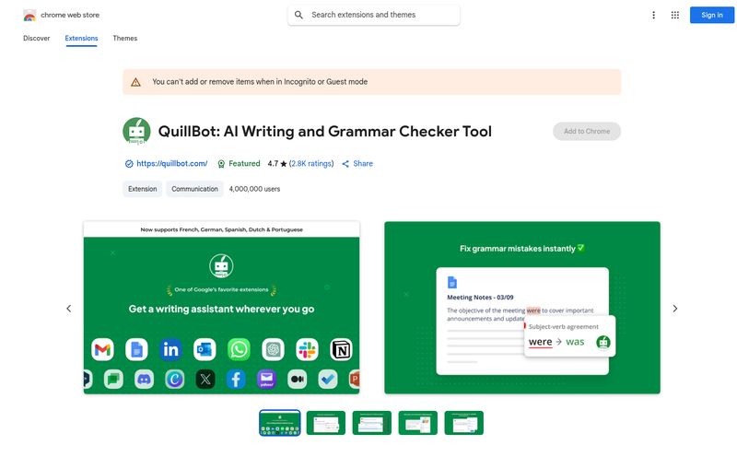This screenshot has height=457, width=737.
Task: Click the Communication category chip
Action: coord(194,189)
